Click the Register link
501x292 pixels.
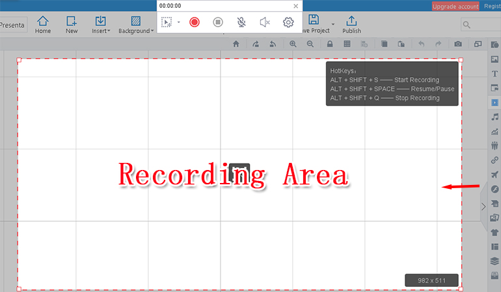tap(493, 6)
